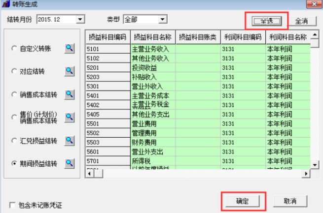This screenshot has width=323, height=213.
Task: Click the 损益科目账类 column header
Action: click(198, 37)
